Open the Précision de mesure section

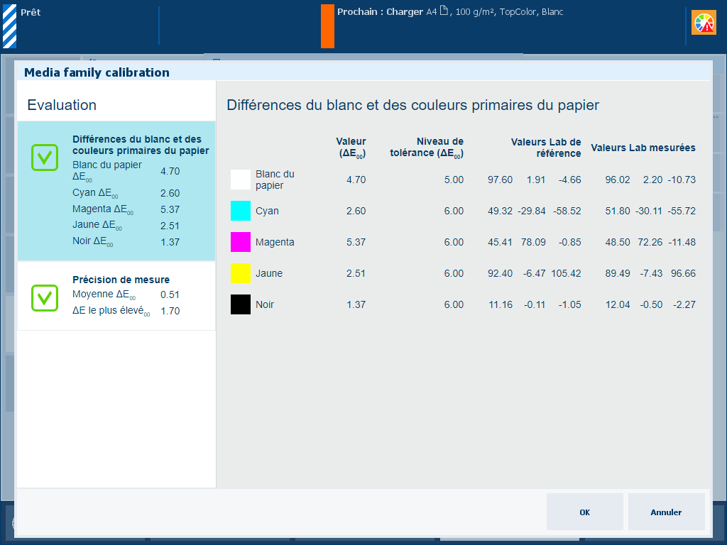click(121, 280)
